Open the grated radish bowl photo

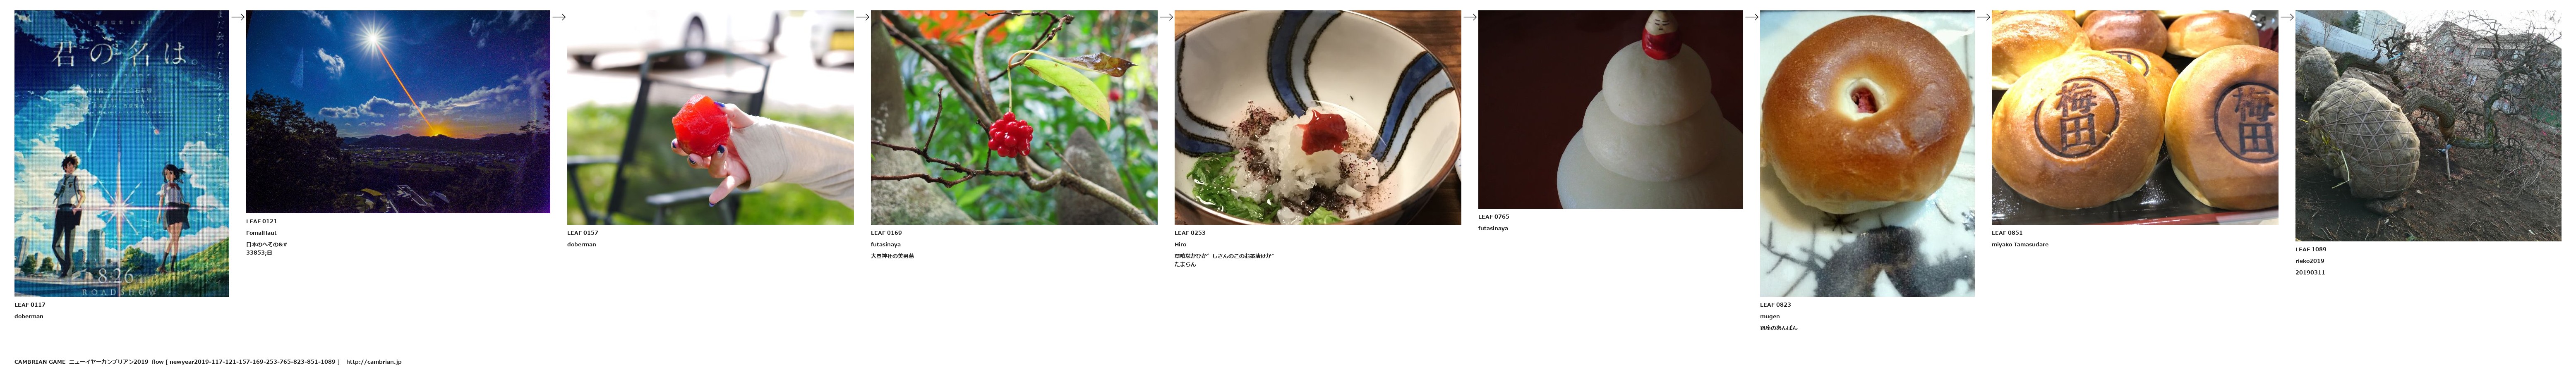click(x=1317, y=117)
